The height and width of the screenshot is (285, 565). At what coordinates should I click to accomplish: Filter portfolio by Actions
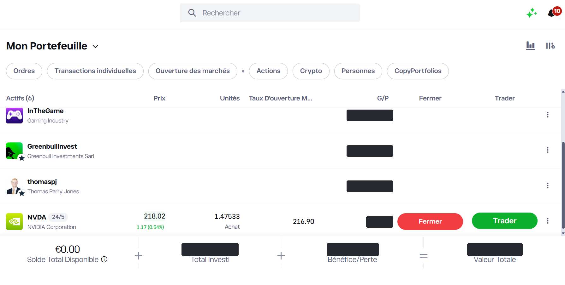268,71
